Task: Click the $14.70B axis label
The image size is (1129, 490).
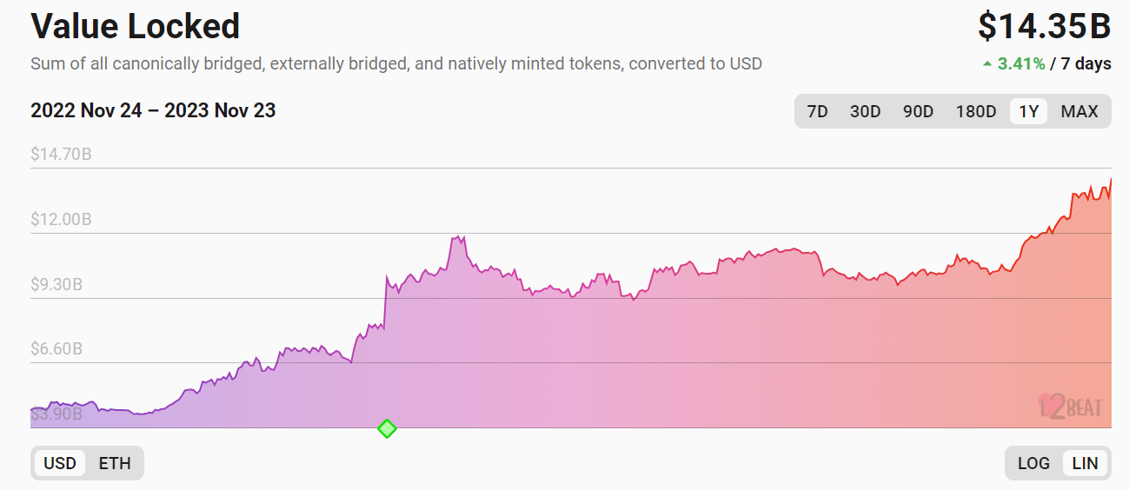Action: click(x=61, y=155)
